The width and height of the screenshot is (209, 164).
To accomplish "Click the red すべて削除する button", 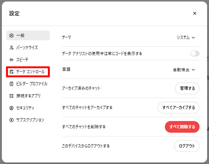I will click(x=182, y=127).
